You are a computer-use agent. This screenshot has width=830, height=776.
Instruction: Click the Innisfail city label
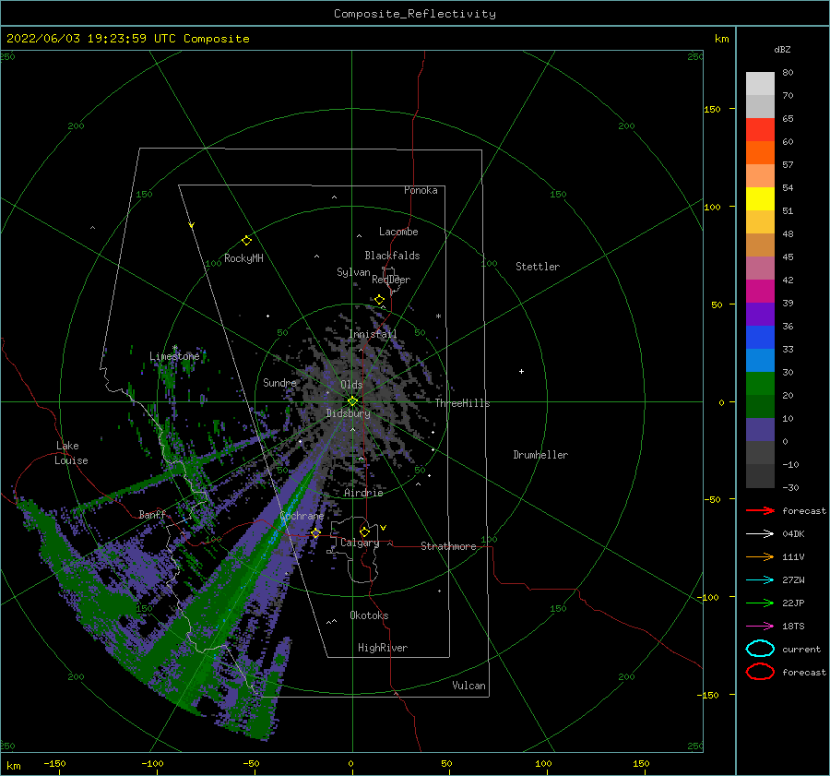click(x=373, y=334)
